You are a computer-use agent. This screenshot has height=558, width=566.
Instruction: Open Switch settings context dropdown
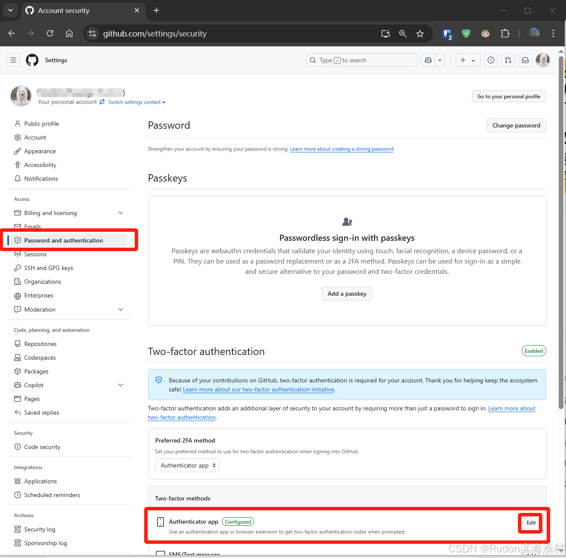point(136,102)
